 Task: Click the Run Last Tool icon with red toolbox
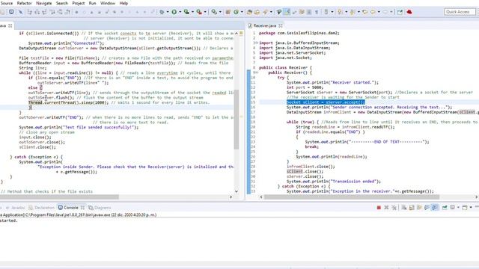point(199,12)
